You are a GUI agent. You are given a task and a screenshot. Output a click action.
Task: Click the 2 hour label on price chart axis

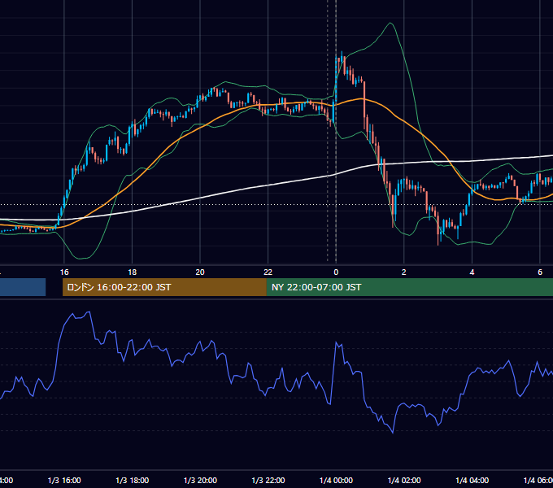[x=404, y=272]
